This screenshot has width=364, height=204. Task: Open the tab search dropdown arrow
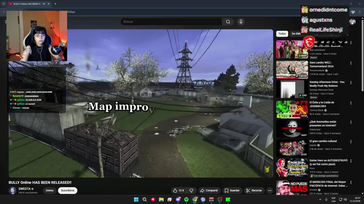(x=4, y=4)
